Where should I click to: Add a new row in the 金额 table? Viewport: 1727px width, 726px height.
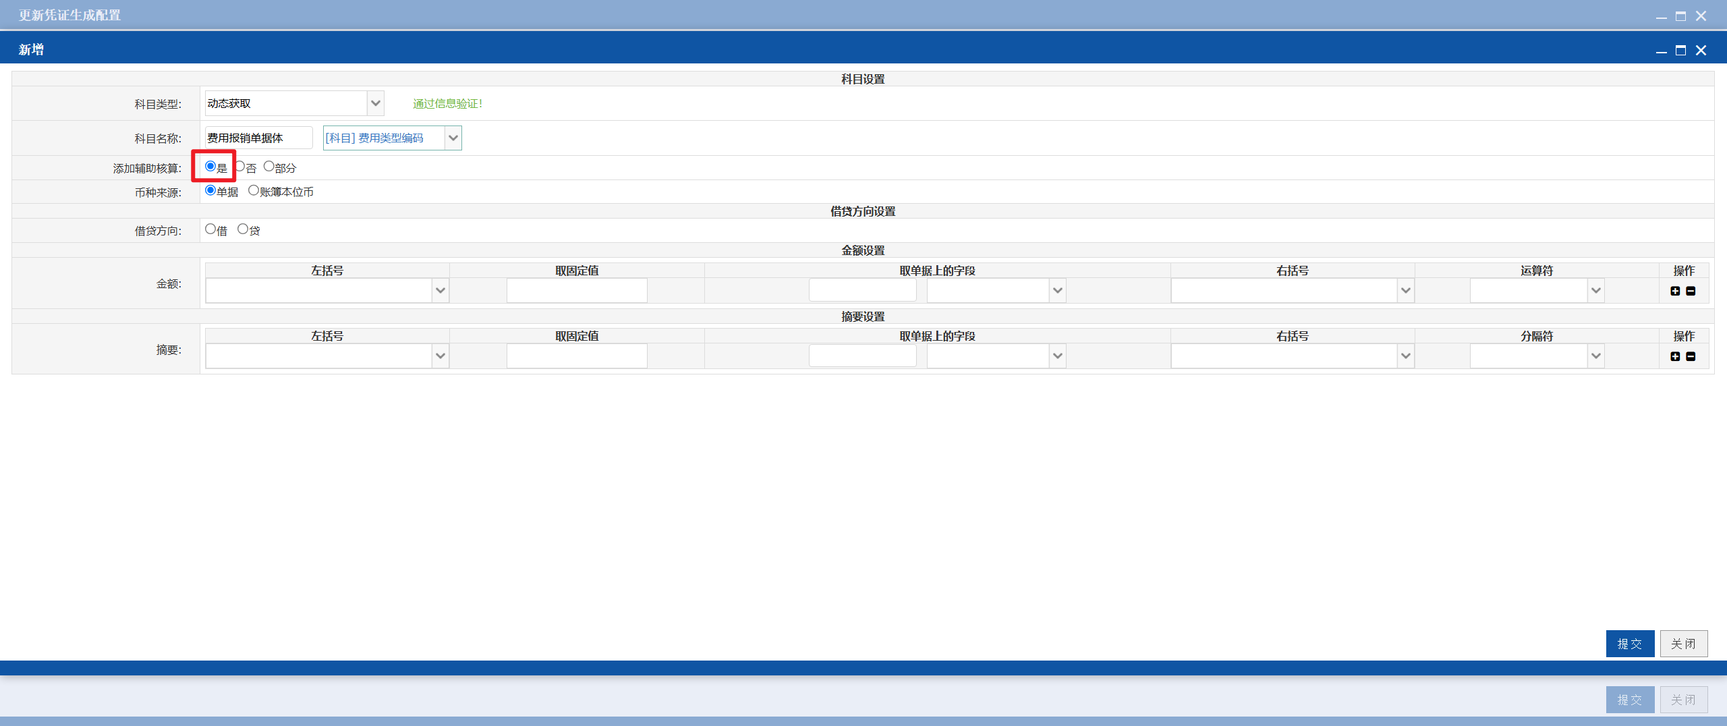pyautogui.click(x=1675, y=291)
